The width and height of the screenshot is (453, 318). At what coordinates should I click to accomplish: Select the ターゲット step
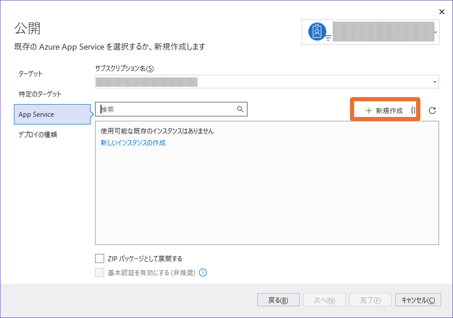click(x=31, y=74)
